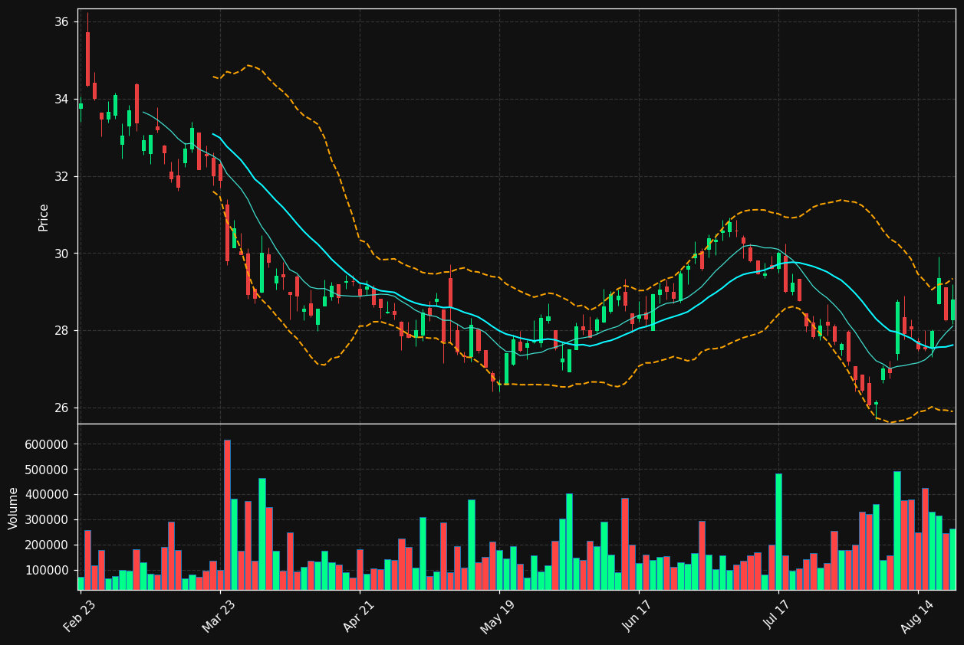Click the Jul 17 date label

(x=778, y=616)
